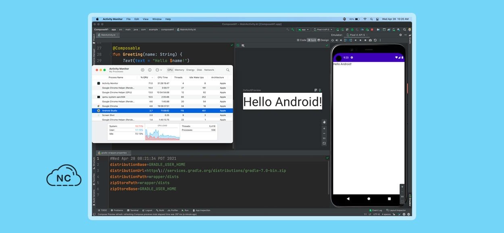
Task: Click the zoom in plus in Compose preview
Action: click(x=324, y=129)
